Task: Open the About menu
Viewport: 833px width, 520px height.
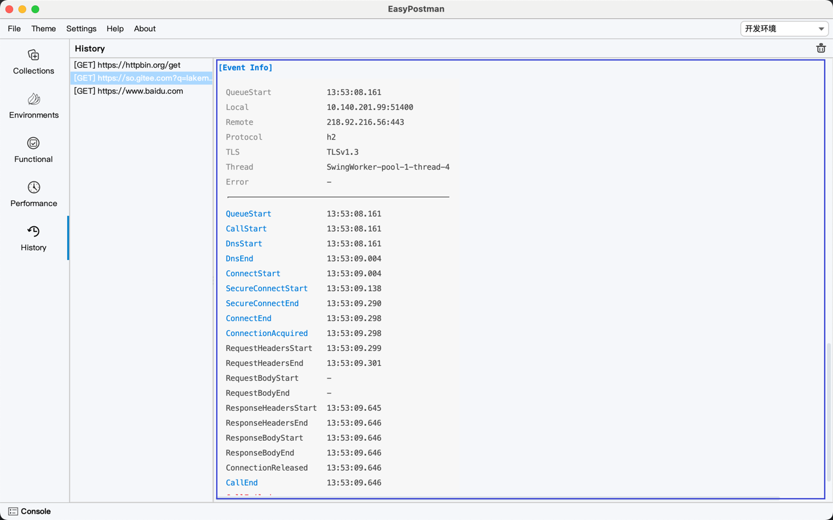Action: coord(144,29)
